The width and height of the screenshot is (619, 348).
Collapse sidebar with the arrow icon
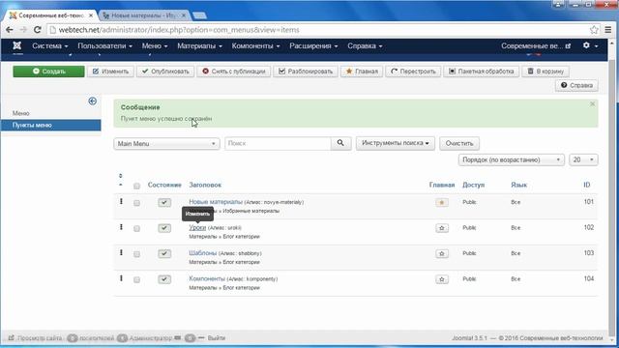pyautogui.click(x=93, y=101)
